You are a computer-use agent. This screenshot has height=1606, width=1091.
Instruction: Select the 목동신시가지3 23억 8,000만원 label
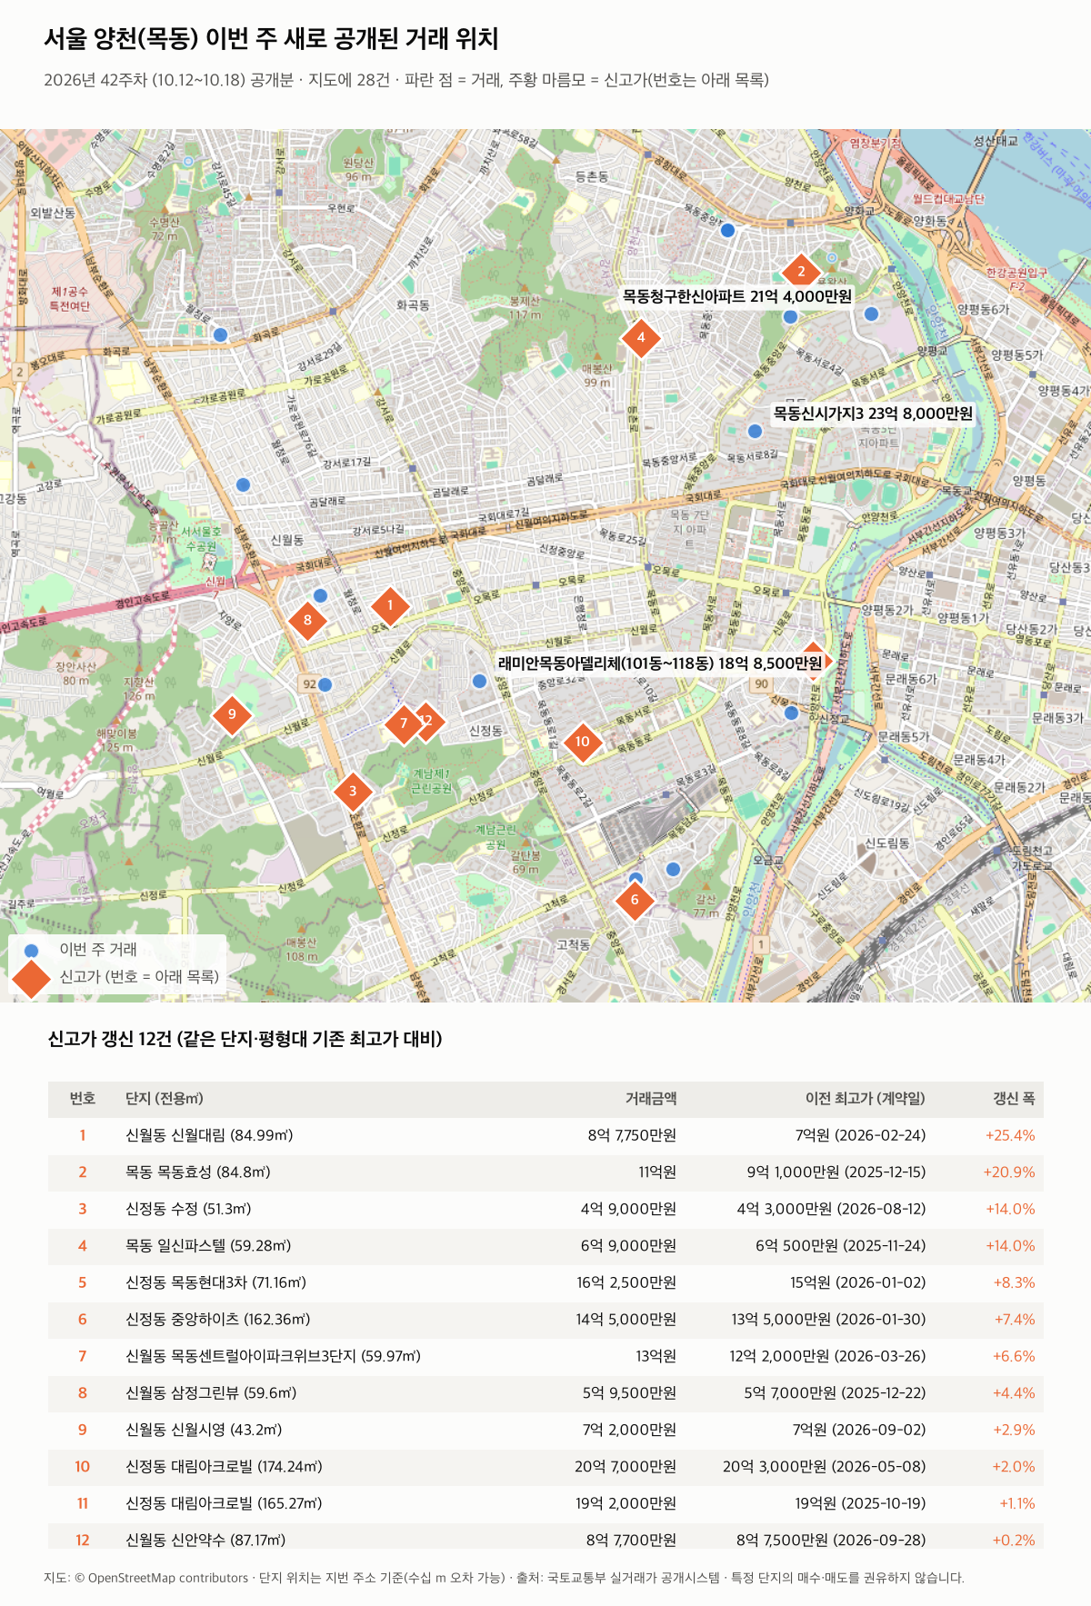[x=873, y=414]
